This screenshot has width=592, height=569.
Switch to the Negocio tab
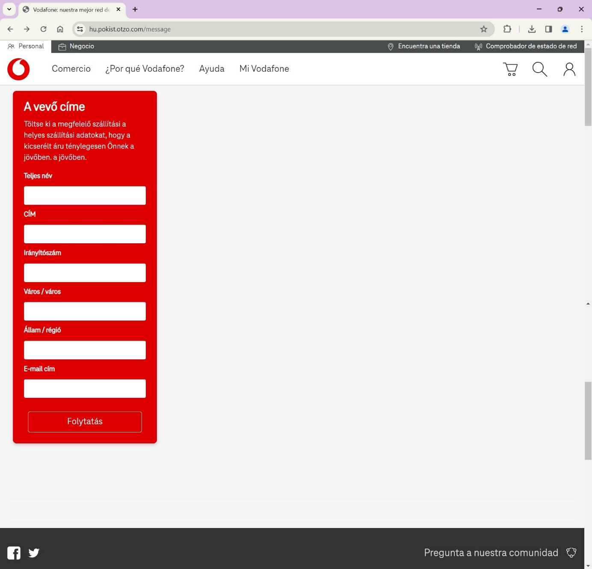tap(77, 46)
